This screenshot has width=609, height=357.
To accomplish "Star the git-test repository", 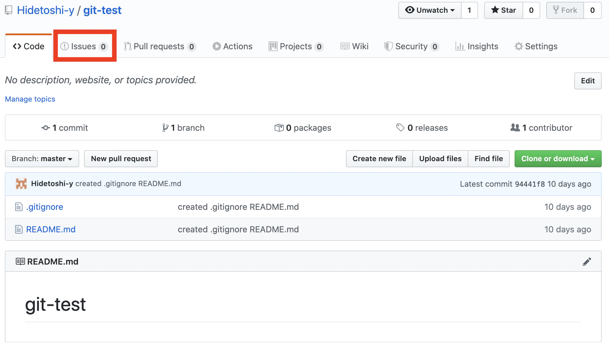I will [x=504, y=10].
